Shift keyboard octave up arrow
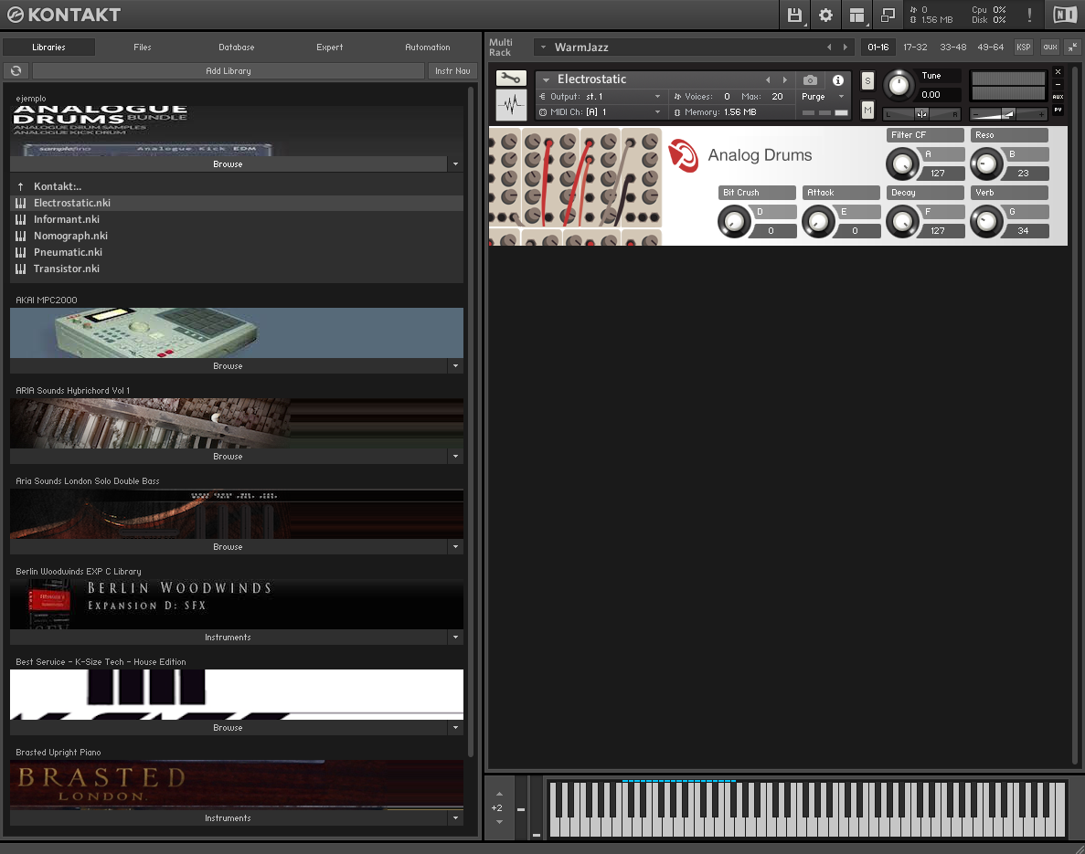Viewport: 1085px width, 854px height. (x=499, y=794)
